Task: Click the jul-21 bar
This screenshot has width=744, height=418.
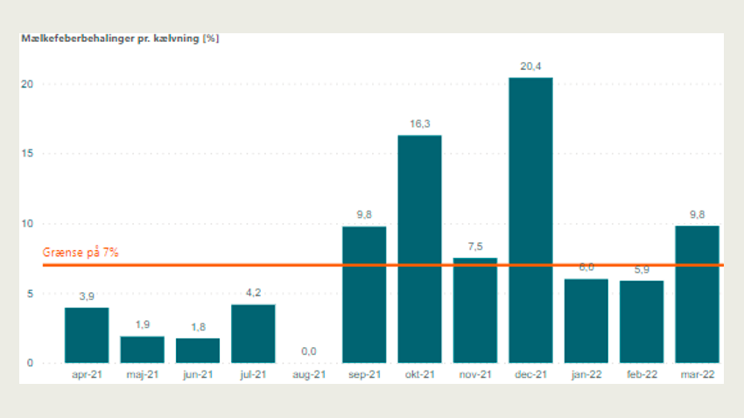Action: point(253,333)
